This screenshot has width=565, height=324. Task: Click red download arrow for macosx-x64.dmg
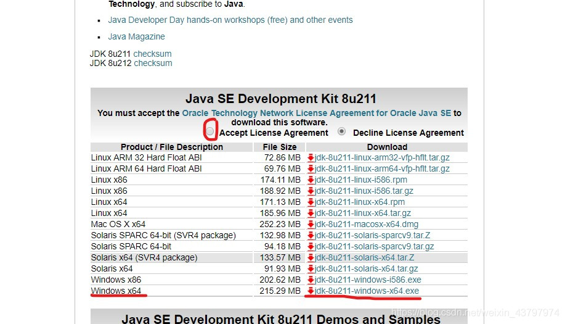(311, 225)
